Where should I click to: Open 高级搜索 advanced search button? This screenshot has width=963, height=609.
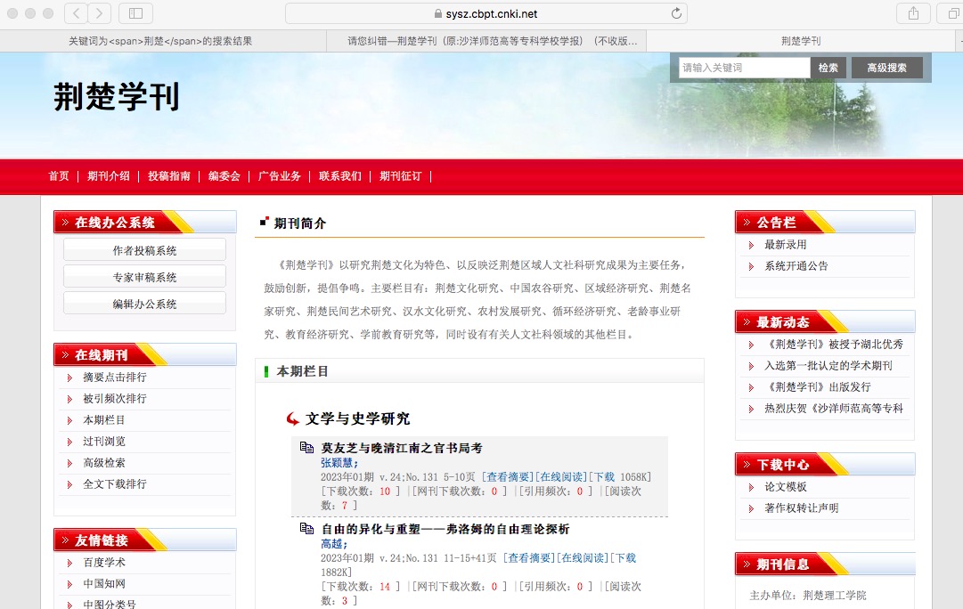point(887,68)
